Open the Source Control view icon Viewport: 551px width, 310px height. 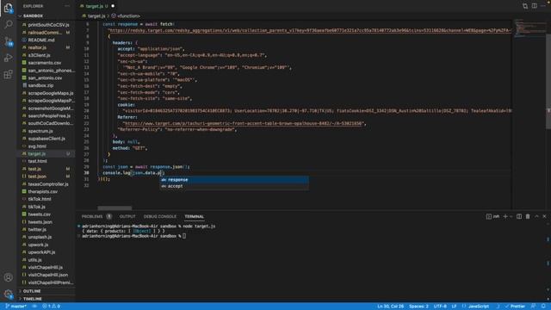click(x=8, y=41)
